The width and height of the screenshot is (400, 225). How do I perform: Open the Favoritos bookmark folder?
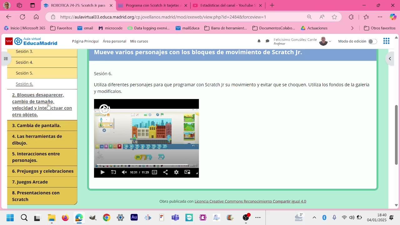(x=61, y=28)
